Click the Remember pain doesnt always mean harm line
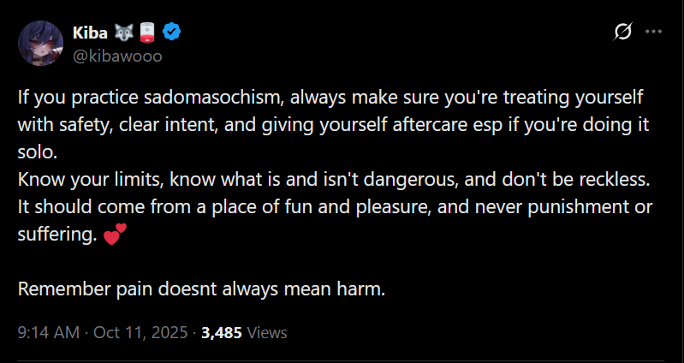 coord(201,289)
